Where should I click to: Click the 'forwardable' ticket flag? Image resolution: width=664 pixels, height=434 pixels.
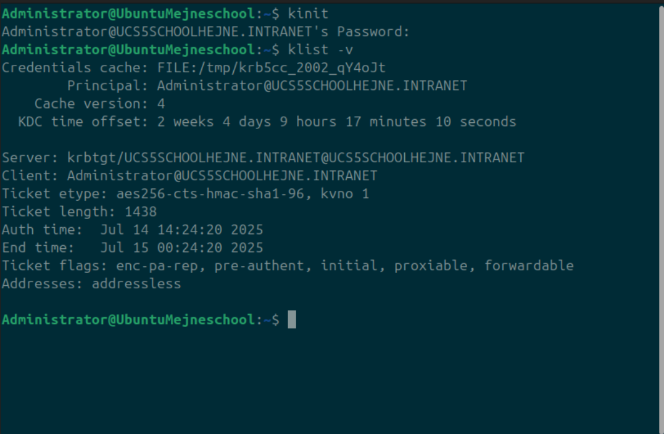click(529, 265)
